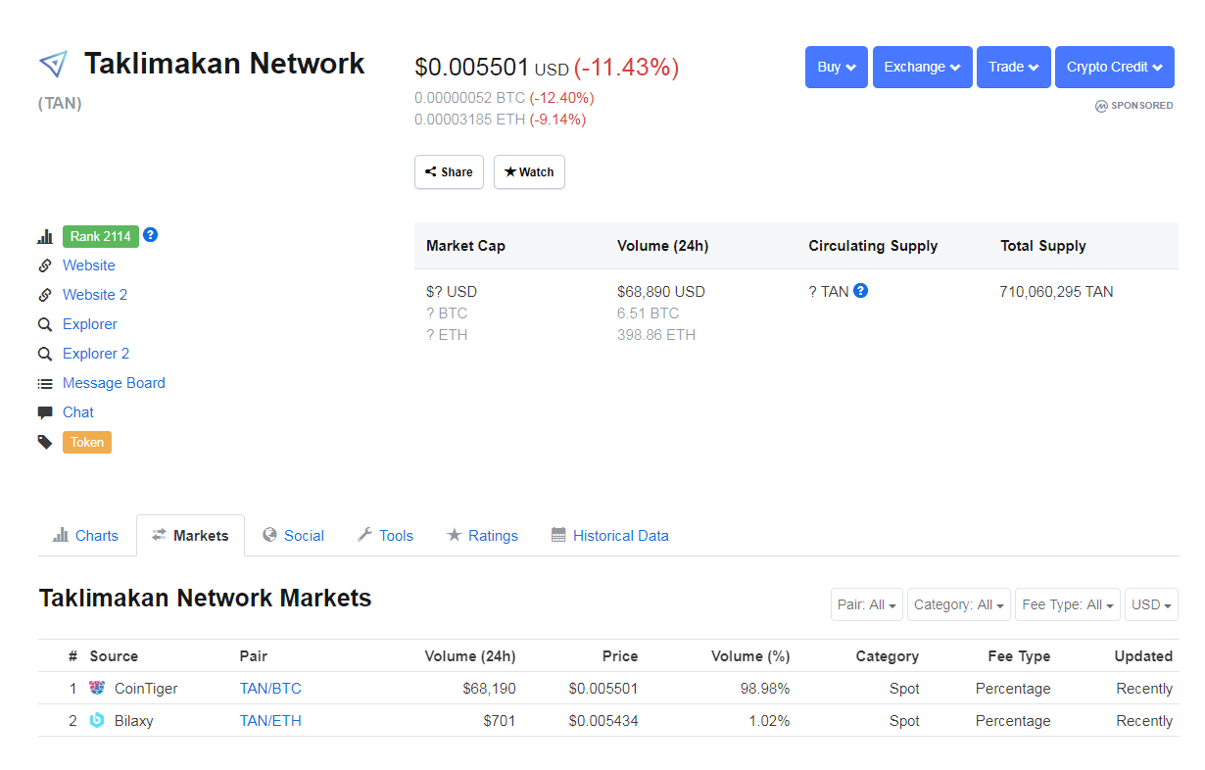This screenshot has height=770, width=1205.
Task: Open the Crypto Credit dropdown
Action: pyautogui.click(x=1115, y=67)
